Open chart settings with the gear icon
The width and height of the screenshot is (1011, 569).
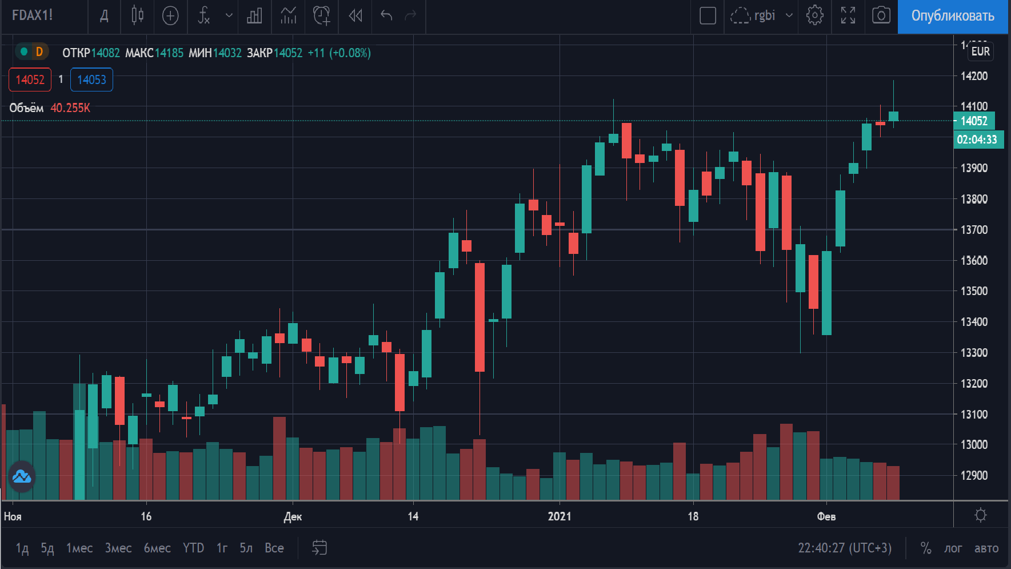(x=814, y=15)
